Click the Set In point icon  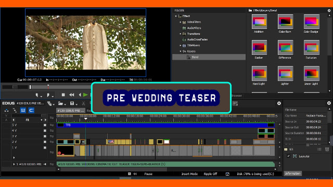(37, 95)
